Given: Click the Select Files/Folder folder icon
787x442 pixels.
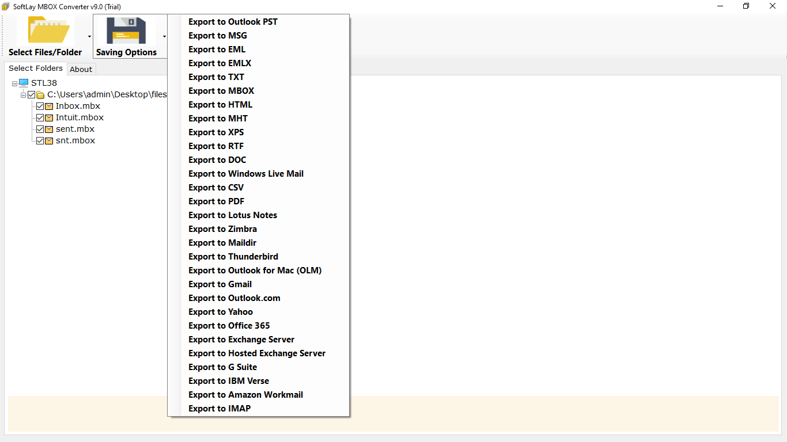Looking at the screenshot, I should 50,30.
